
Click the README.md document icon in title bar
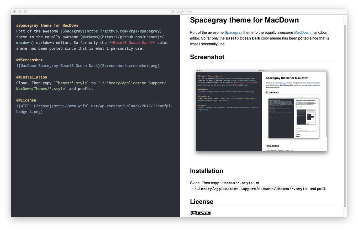pyautogui.click(x=168, y=12)
